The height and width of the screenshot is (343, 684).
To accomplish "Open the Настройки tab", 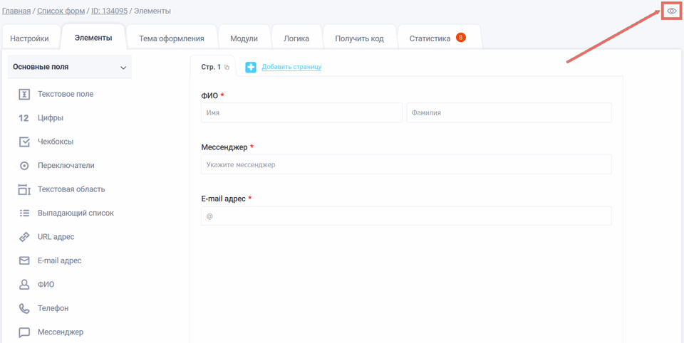I will pyautogui.click(x=29, y=38).
